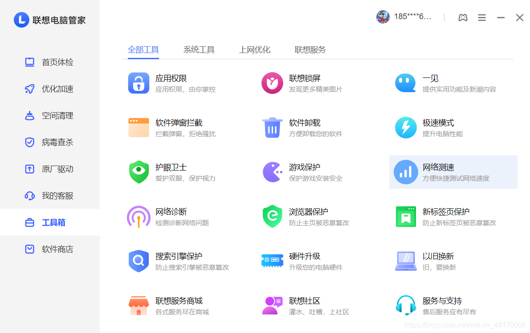Click the 软件弹窗拦截 orange window icon
This screenshot has width=530, height=333.
tap(139, 127)
